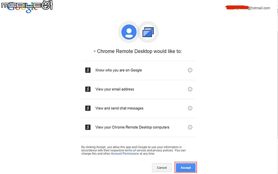Click Google icon beside Remote Desktop computers permission
Screen dimensions: 278x174
click(88, 127)
